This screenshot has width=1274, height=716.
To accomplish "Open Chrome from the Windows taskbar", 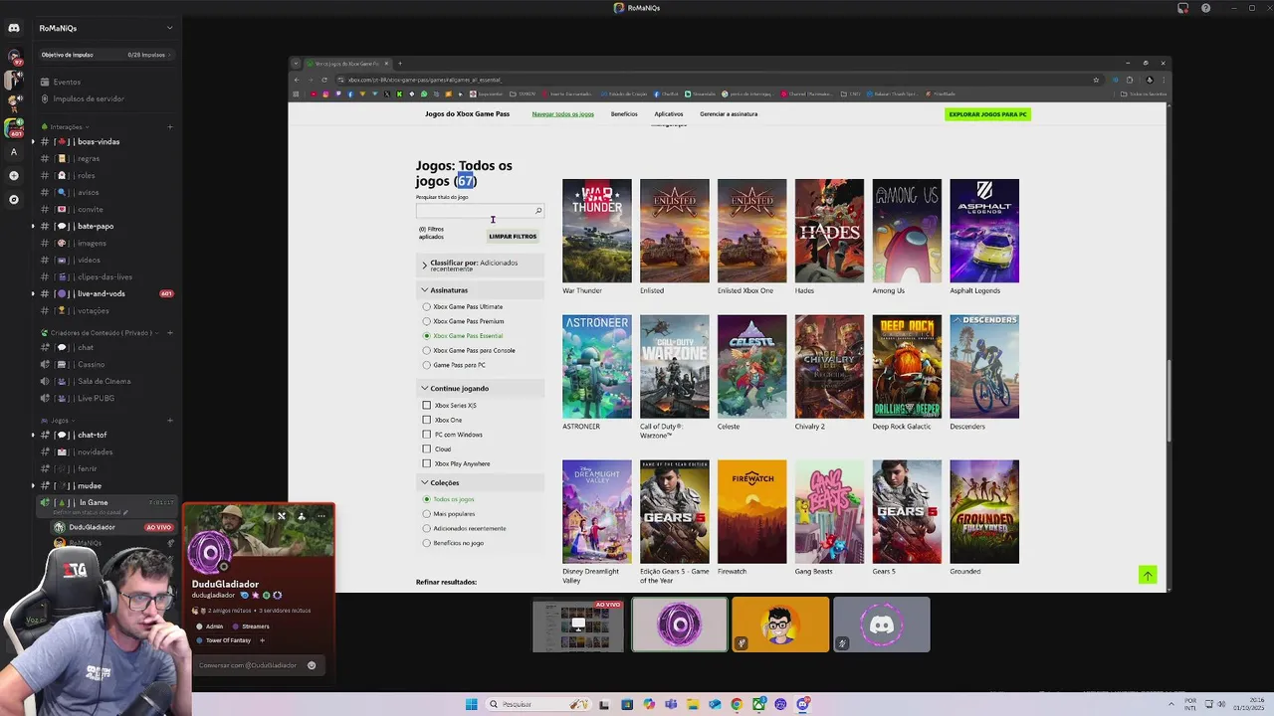I will (737, 704).
